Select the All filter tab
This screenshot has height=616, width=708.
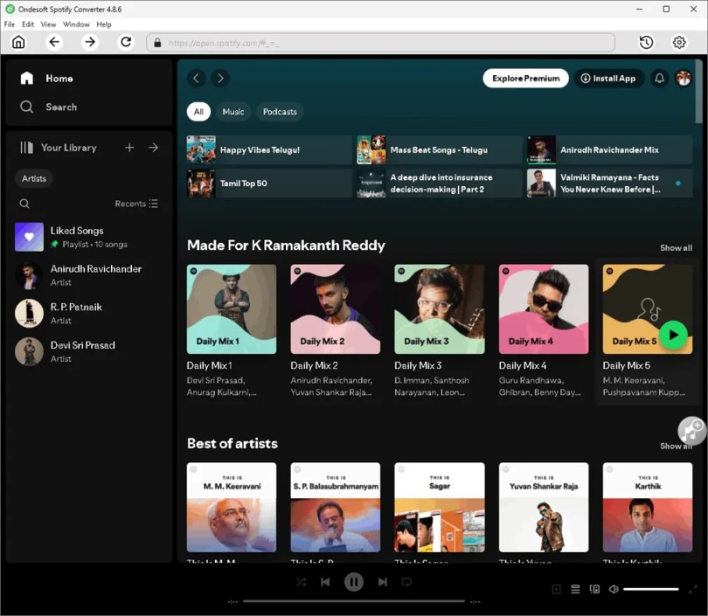198,112
